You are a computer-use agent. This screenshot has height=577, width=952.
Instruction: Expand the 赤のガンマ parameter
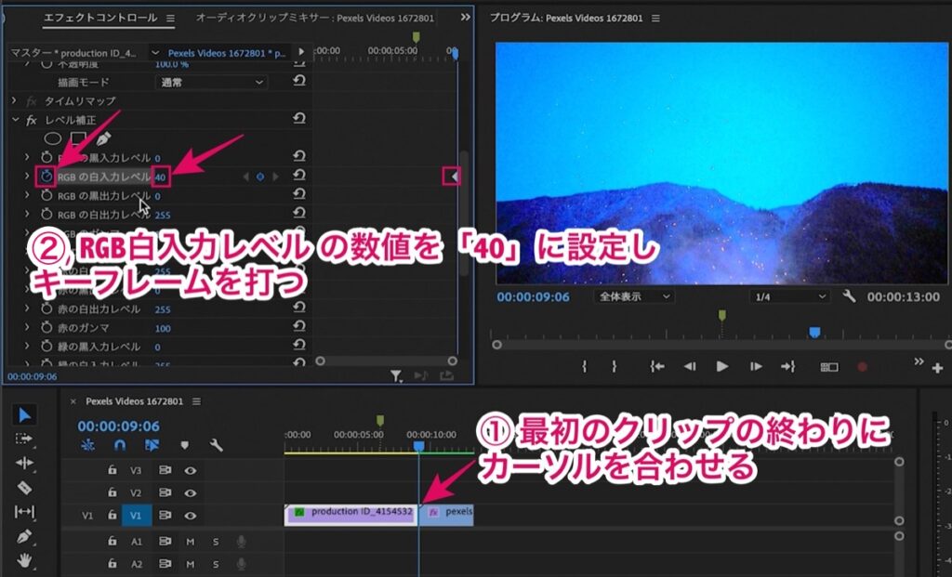[27, 328]
